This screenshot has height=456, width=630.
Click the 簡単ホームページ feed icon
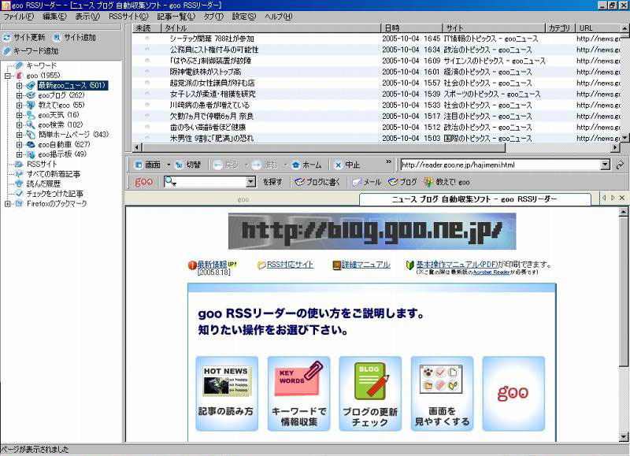31,135
